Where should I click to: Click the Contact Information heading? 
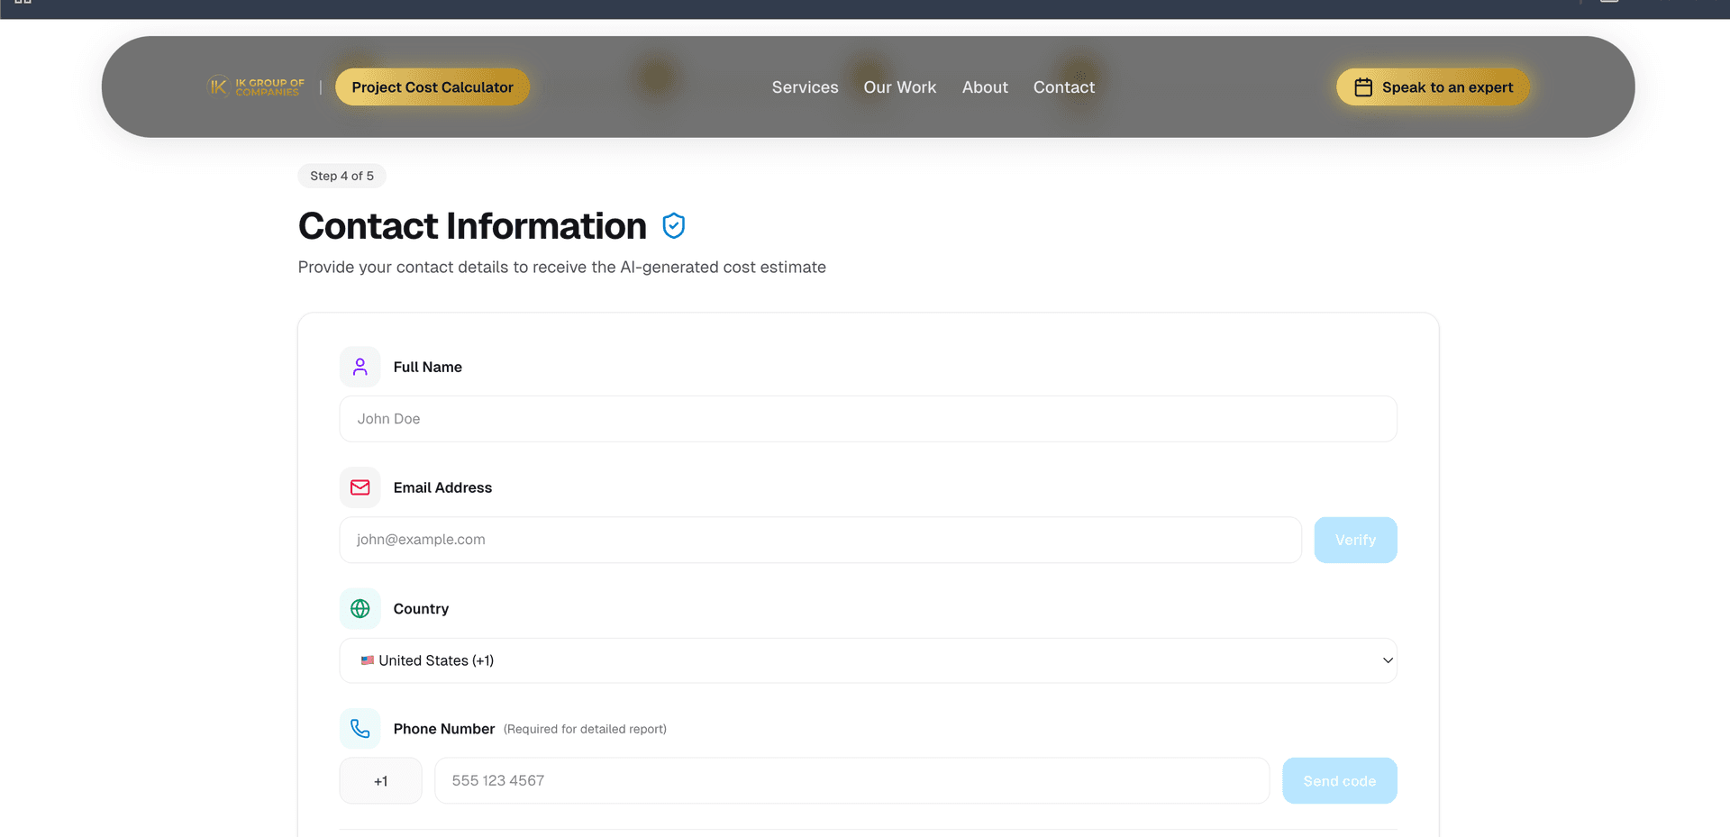coord(472,226)
